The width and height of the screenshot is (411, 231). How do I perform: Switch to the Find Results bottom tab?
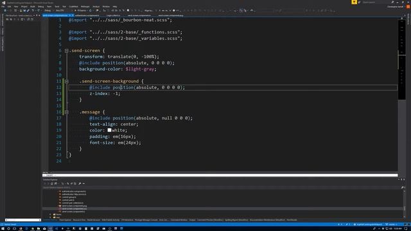pyautogui.click(x=292, y=220)
